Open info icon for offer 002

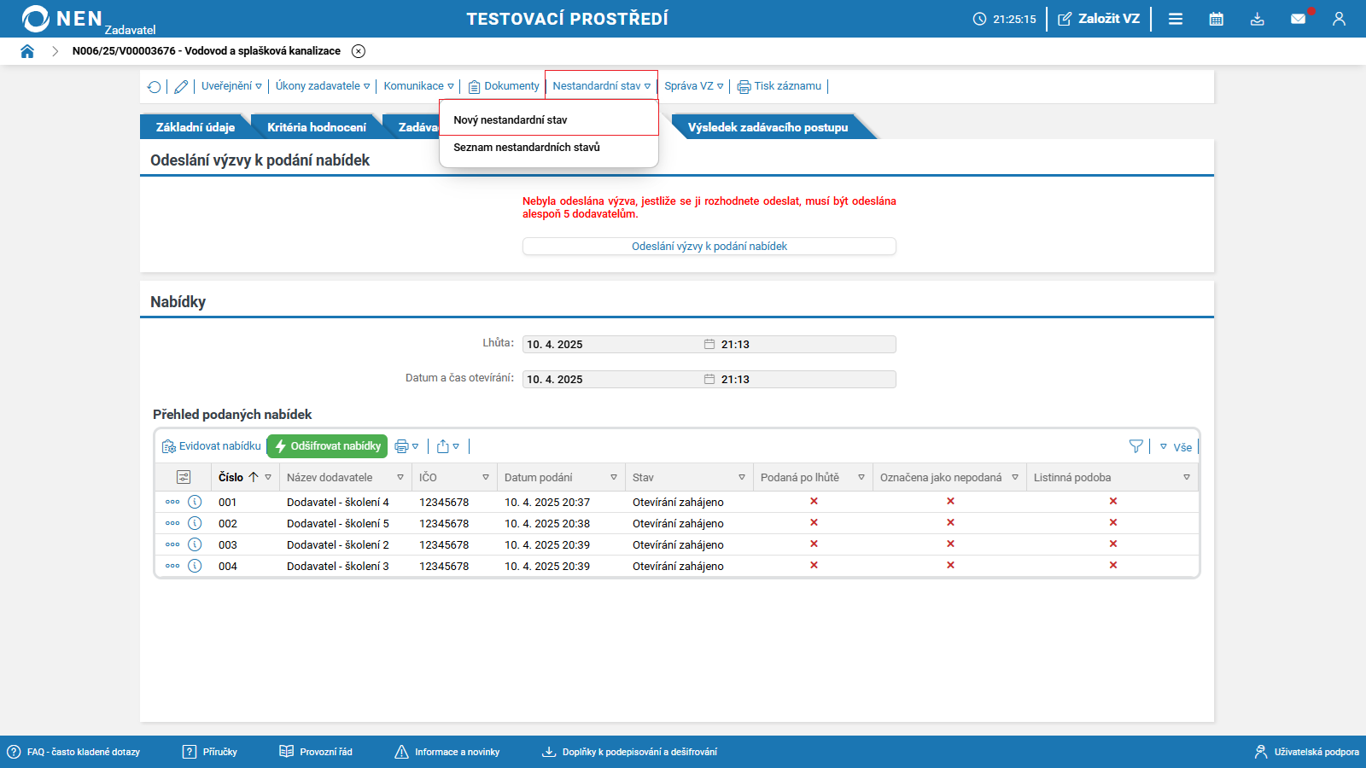[x=195, y=523]
